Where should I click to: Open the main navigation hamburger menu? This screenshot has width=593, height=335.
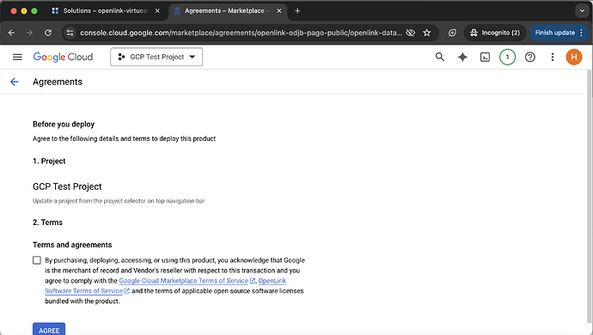17,57
